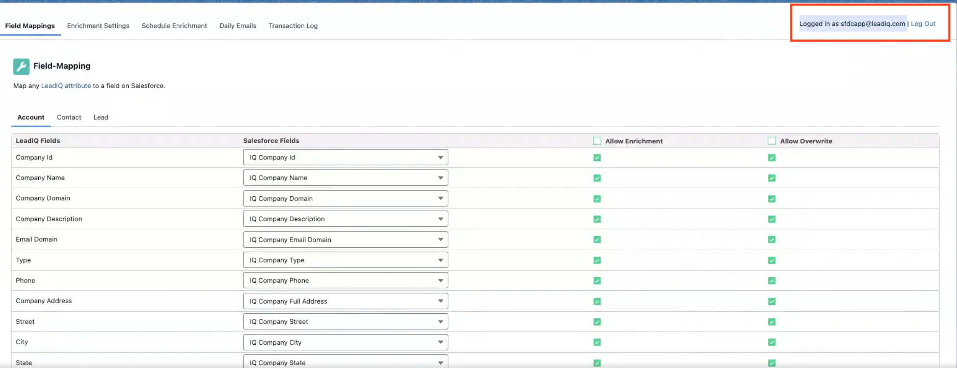957x368 pixels.
Task: Open the LeadIQ attribute link
Action: tap(66, 86)
